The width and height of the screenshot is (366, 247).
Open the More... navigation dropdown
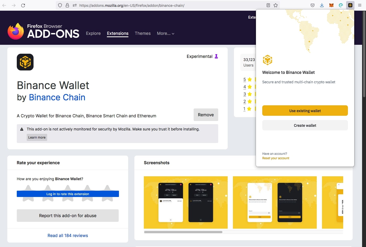click(165, 33)
